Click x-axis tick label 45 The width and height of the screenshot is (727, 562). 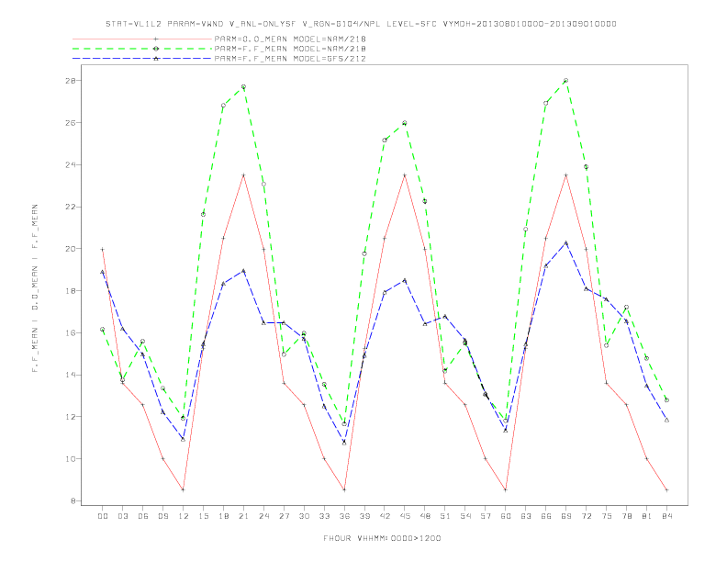[x=405, y=516]
